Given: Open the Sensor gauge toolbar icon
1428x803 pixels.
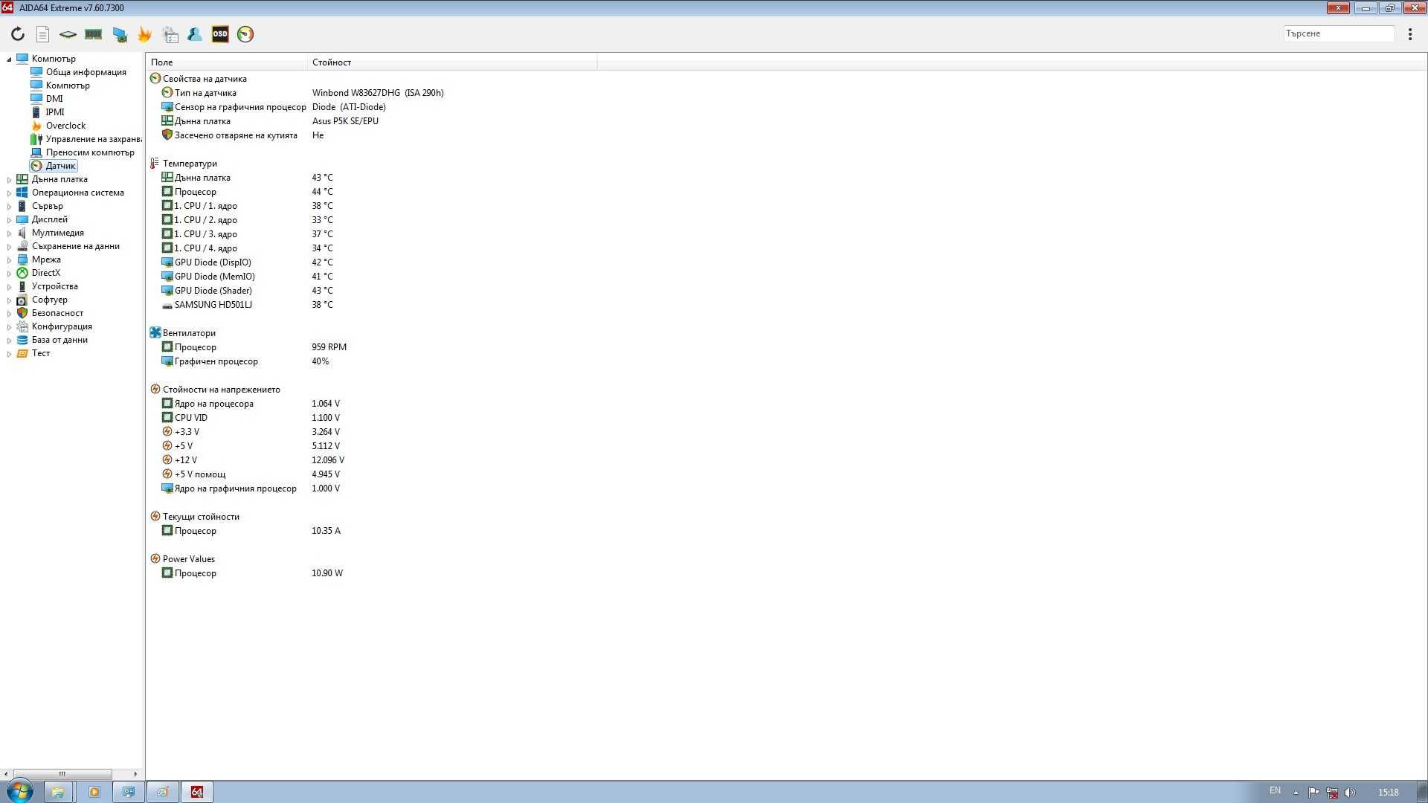Looking at the screenshot, I should pyautogui.click(x=245, y=34).
